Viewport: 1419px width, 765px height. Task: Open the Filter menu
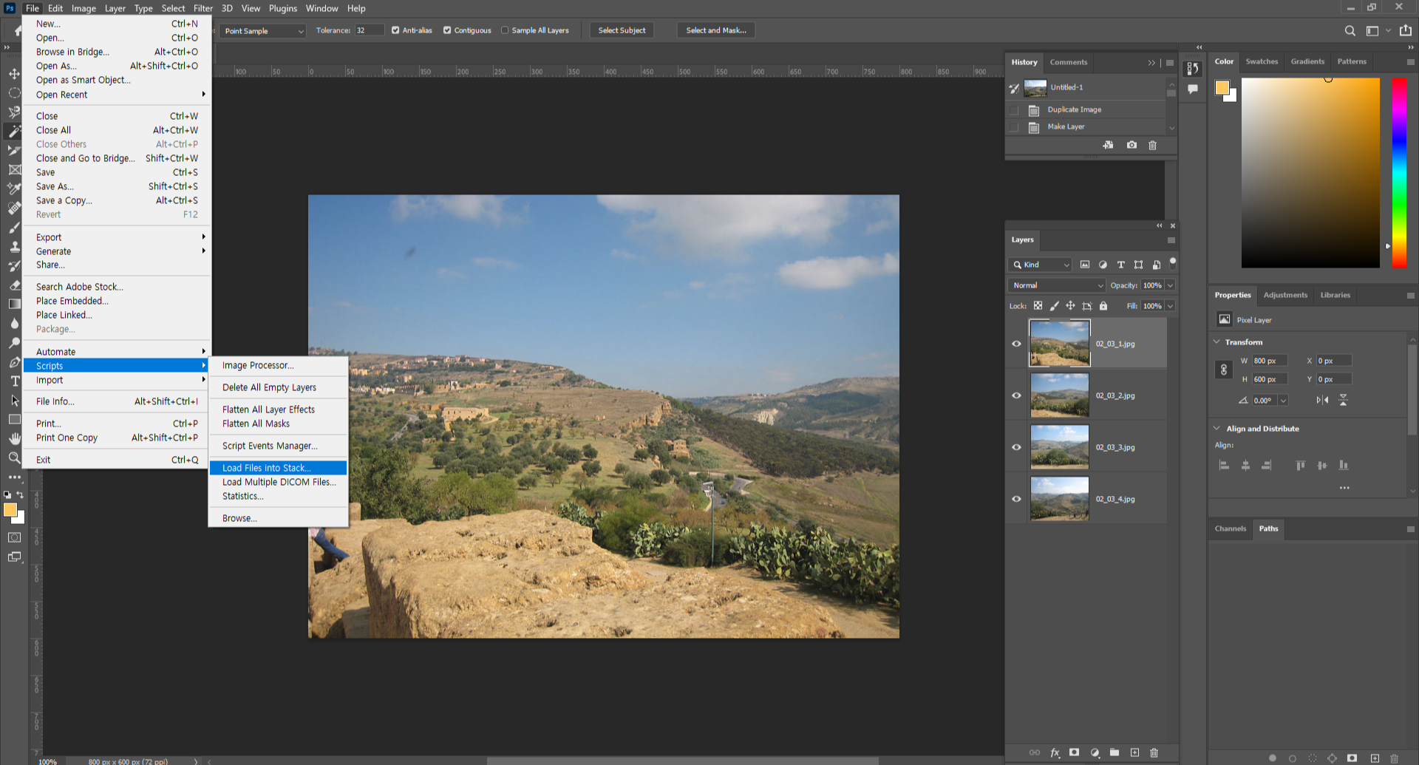point(203,8)
